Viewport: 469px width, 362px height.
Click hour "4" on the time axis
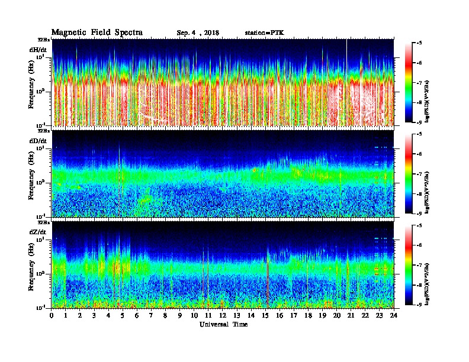(x=108, y=315)
